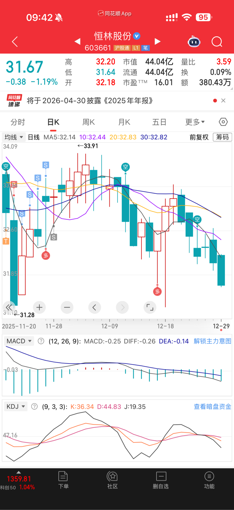Move chart cursor left
The image size is (234, 510).
pyautogui.click(x=94, y=307)
